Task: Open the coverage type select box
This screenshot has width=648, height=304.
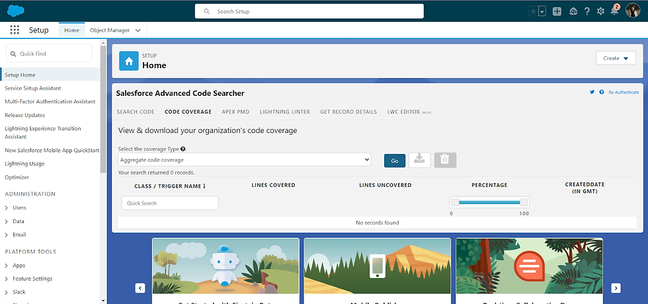Action: point(244,159)
